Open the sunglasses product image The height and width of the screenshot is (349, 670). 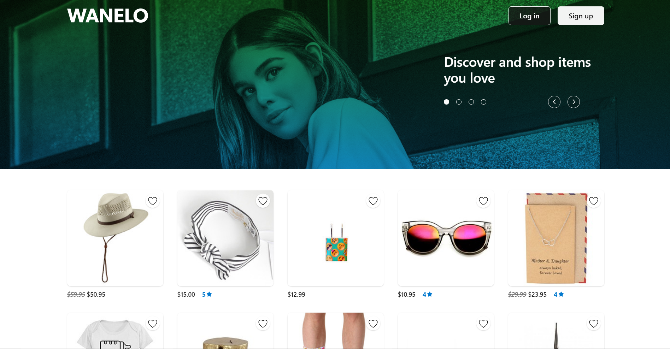coord(446,238)
